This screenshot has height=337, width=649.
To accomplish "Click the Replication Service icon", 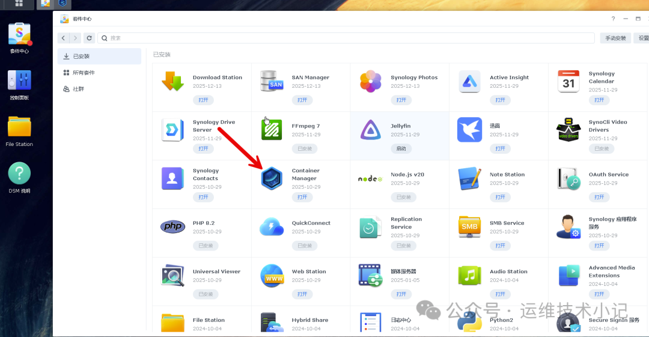I will [370, 227].
